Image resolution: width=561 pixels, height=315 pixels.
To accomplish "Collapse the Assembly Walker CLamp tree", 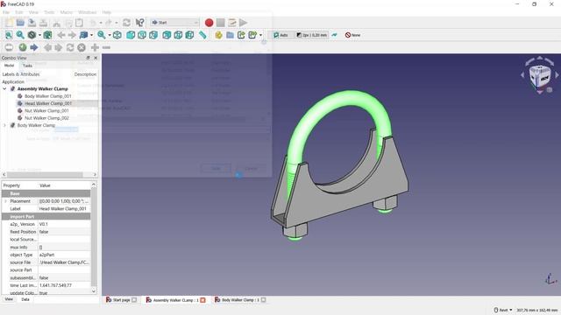I will [4, 88].
